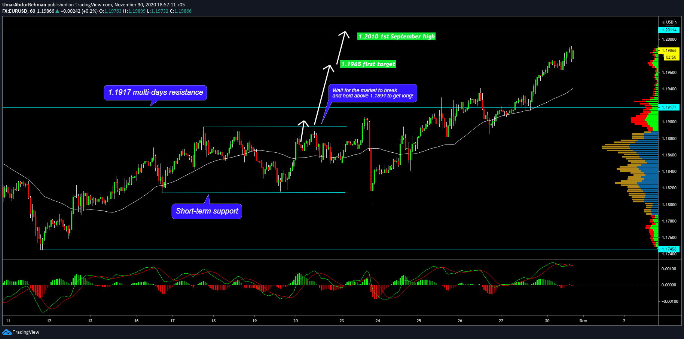The image size is (684, 339).
Task: Click the 1.19866 current price label
Action: tap(669, 50)
